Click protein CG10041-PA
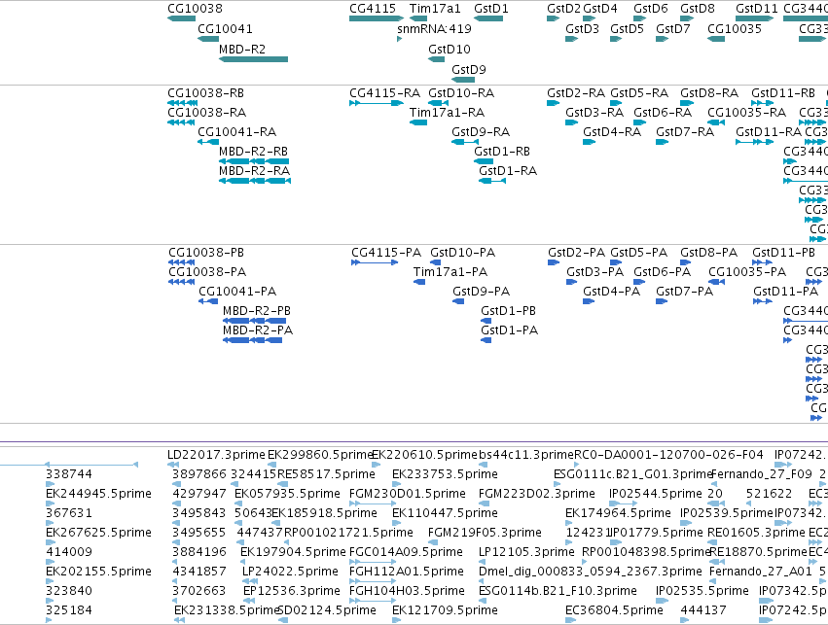The image size is (828, 625). pyautogui.click(x=208, y=301)
